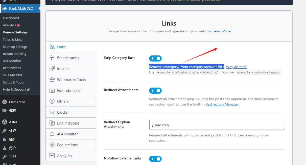Open the 插件 sidebar menu
Image resolution: width=306 pixels, height=165 pixels.
tap(20, 139)
